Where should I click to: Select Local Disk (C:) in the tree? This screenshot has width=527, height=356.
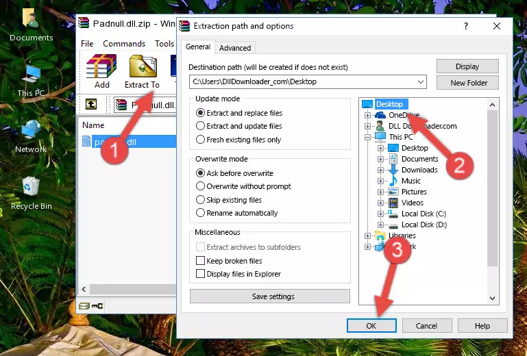pyautogui.click(x=424, y=214)
